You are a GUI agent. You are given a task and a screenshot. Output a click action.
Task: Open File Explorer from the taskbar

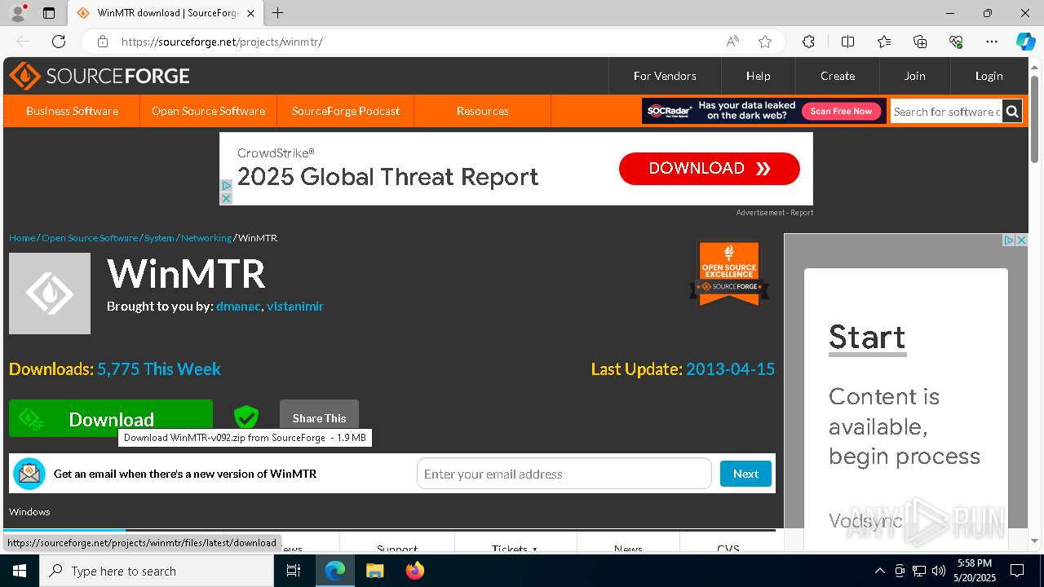tap(374, 571)
